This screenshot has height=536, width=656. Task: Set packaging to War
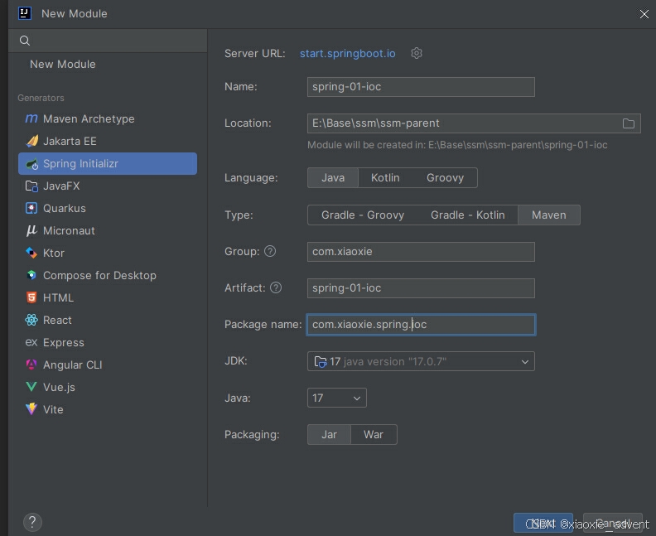(374, 435)
